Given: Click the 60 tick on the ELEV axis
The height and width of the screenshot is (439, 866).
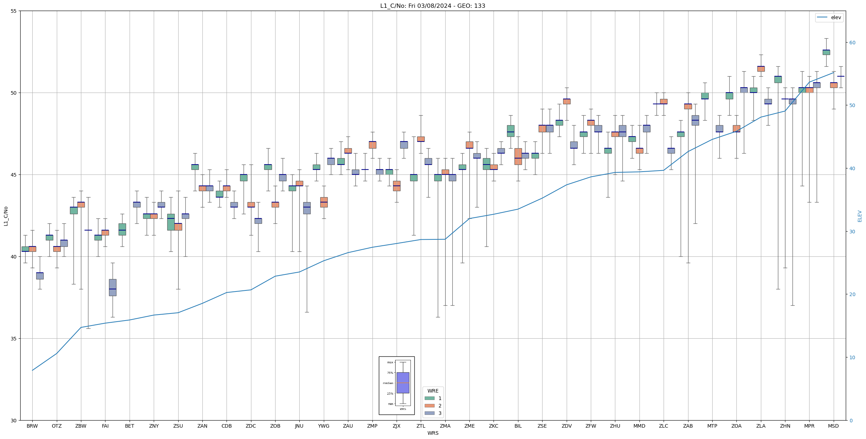Looking at the screenshot, I should pyautogui.click(x=852, y=43).
